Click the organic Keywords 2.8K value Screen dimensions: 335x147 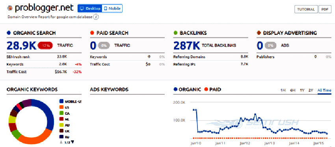point(63,64)
